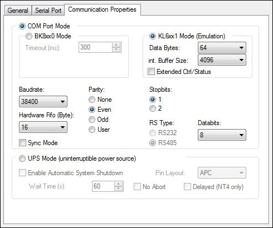
Task: Open the int. Buffer Size dropdown
Action: (222, 60)
